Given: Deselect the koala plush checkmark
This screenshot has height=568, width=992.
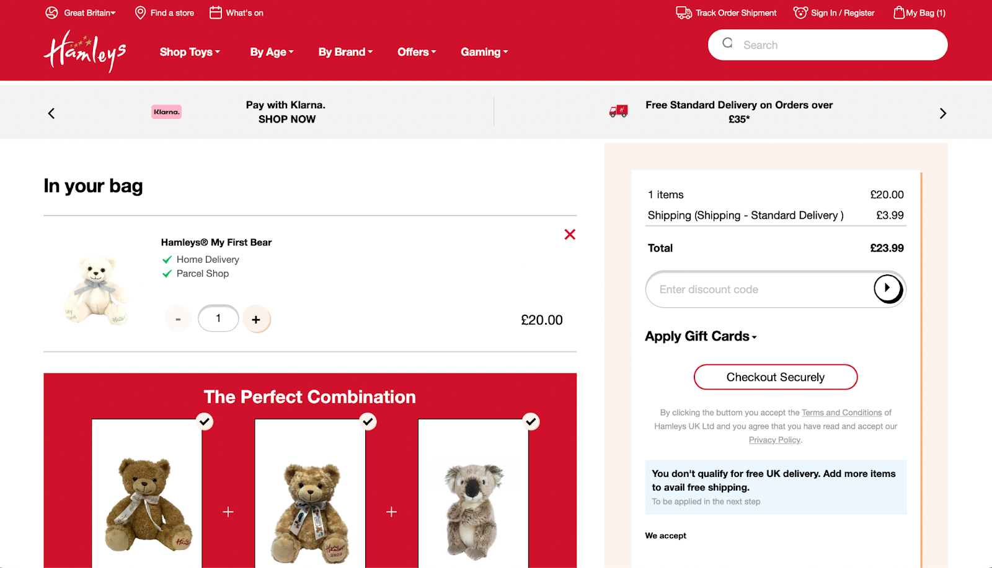Looking at the screenshot, I should [531, 422].
